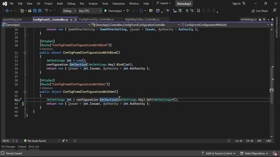280x157 pixels.
Task: Click the Open File folder icon
Action: click(x=30, y=11)
